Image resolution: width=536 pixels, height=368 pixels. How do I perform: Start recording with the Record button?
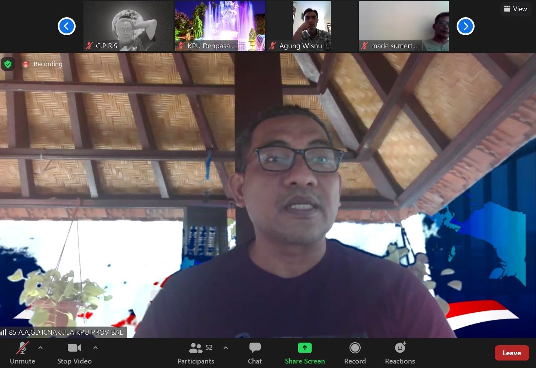pyautogui.click(x=355, y=353)
